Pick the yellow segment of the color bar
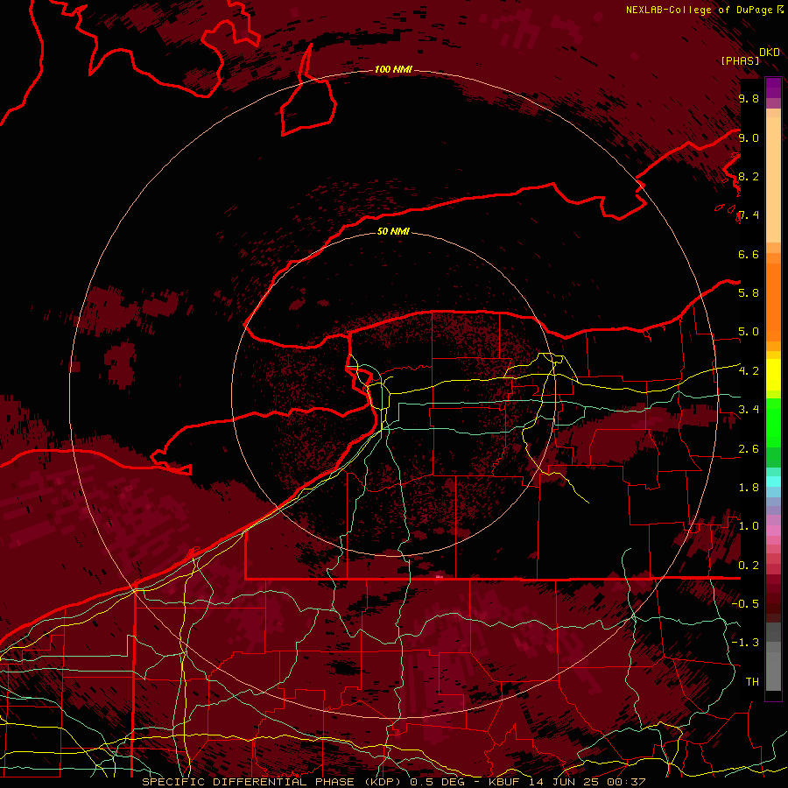This screenshot has height=788, width=788. [x=773, y=375]
